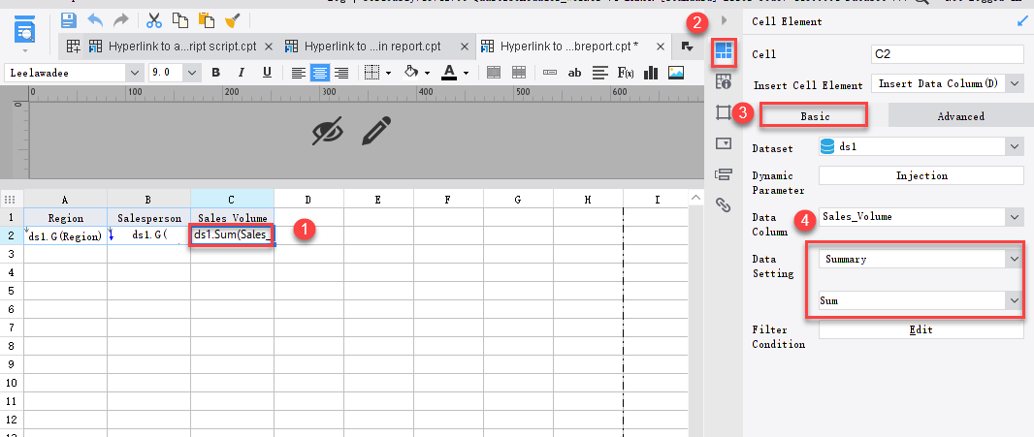The height and width of the screenshot is (437, 1034).
Task: Insert rich text element
Action: pos(599,73)
